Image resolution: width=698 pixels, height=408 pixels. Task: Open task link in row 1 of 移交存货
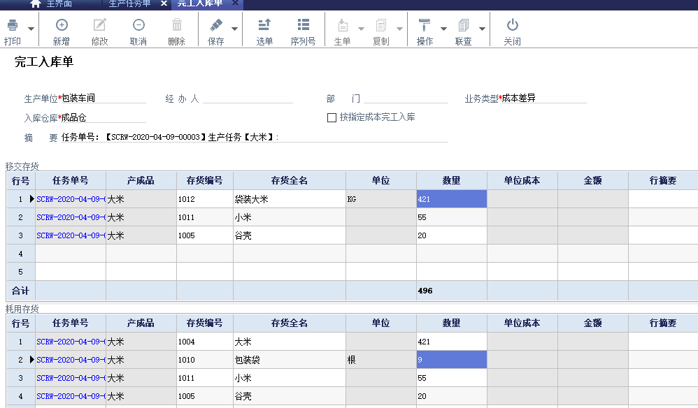(x=71, y=199)
